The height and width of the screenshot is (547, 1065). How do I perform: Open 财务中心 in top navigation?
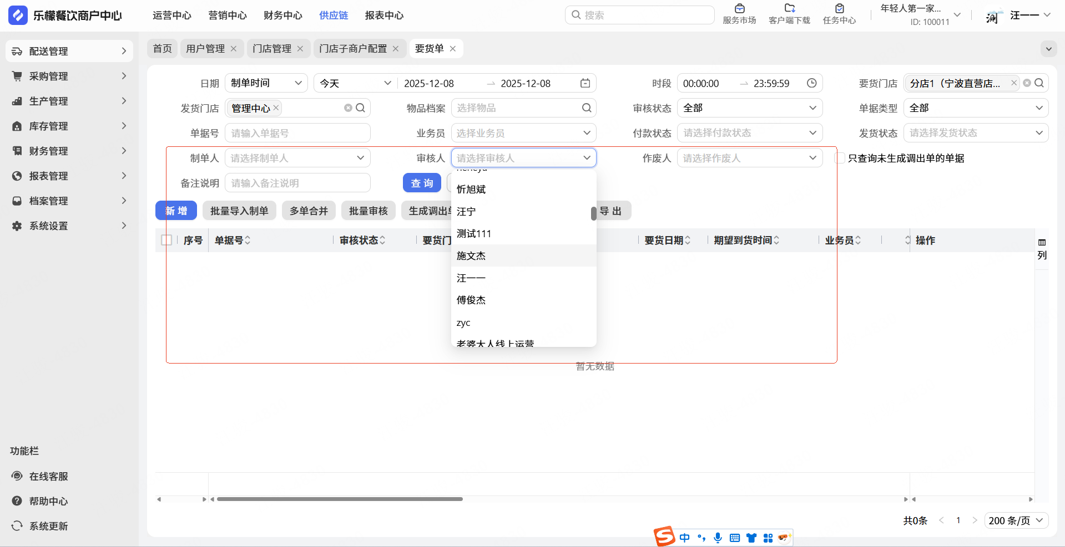(x=282, y=16)
